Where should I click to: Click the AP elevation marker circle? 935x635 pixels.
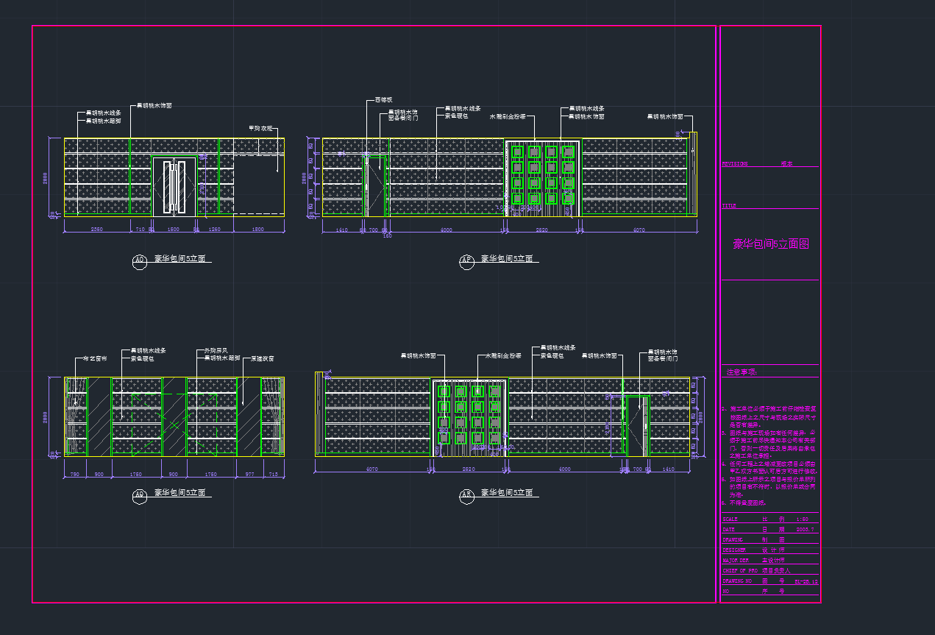tap(466, 260)
